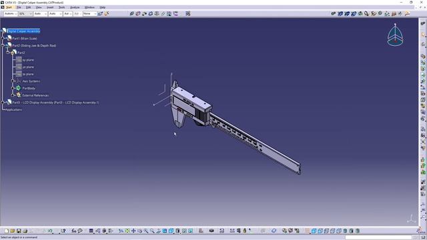Image resolution: width=427 pixels, height=240 pixels.
Task: Expand the Part1 (Main Scale) node
Action: tap(3, 39)
